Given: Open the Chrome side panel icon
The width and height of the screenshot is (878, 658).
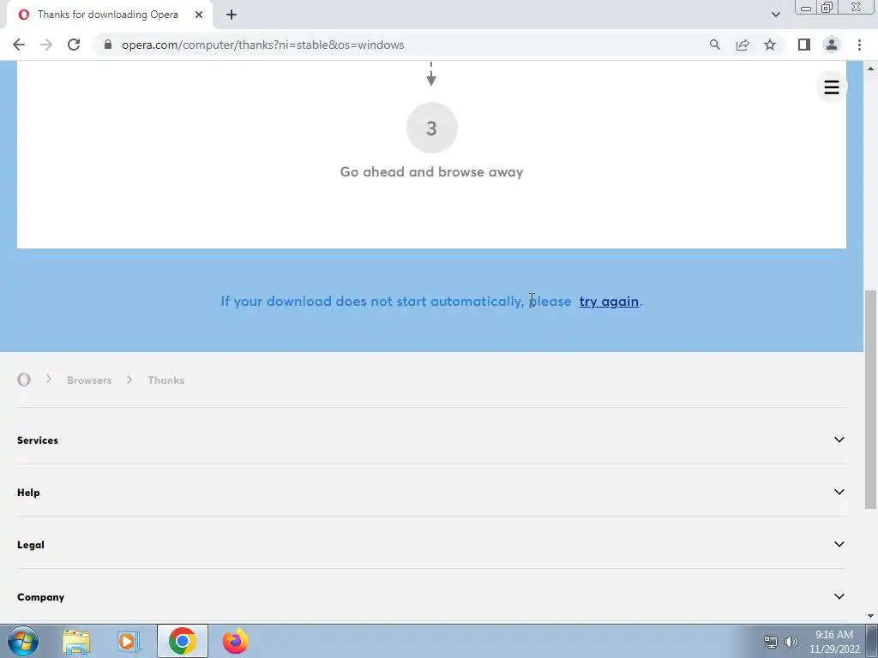Looking at the screenshot, I should point(804,45).
